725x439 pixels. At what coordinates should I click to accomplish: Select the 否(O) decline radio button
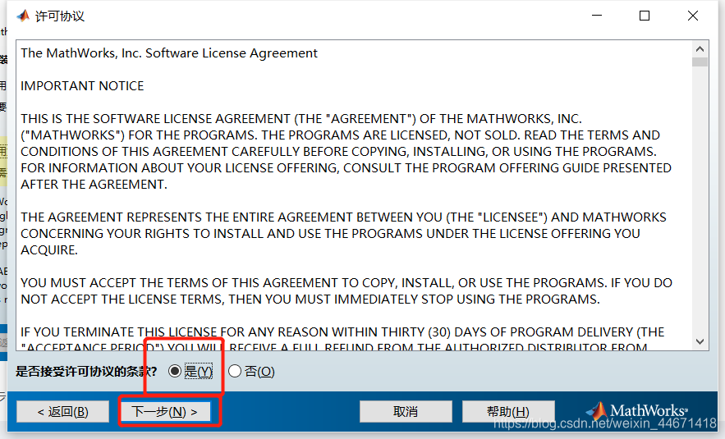click(235, 371)
